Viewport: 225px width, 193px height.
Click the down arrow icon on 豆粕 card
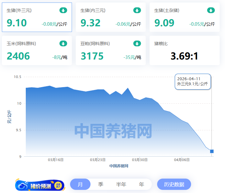[137, 44]
